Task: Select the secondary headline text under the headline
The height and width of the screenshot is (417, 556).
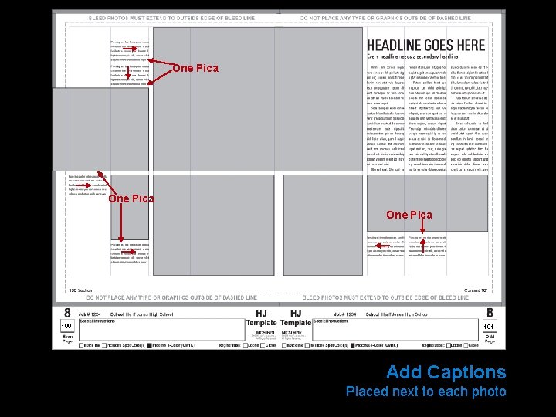Action: coord(412,56)
